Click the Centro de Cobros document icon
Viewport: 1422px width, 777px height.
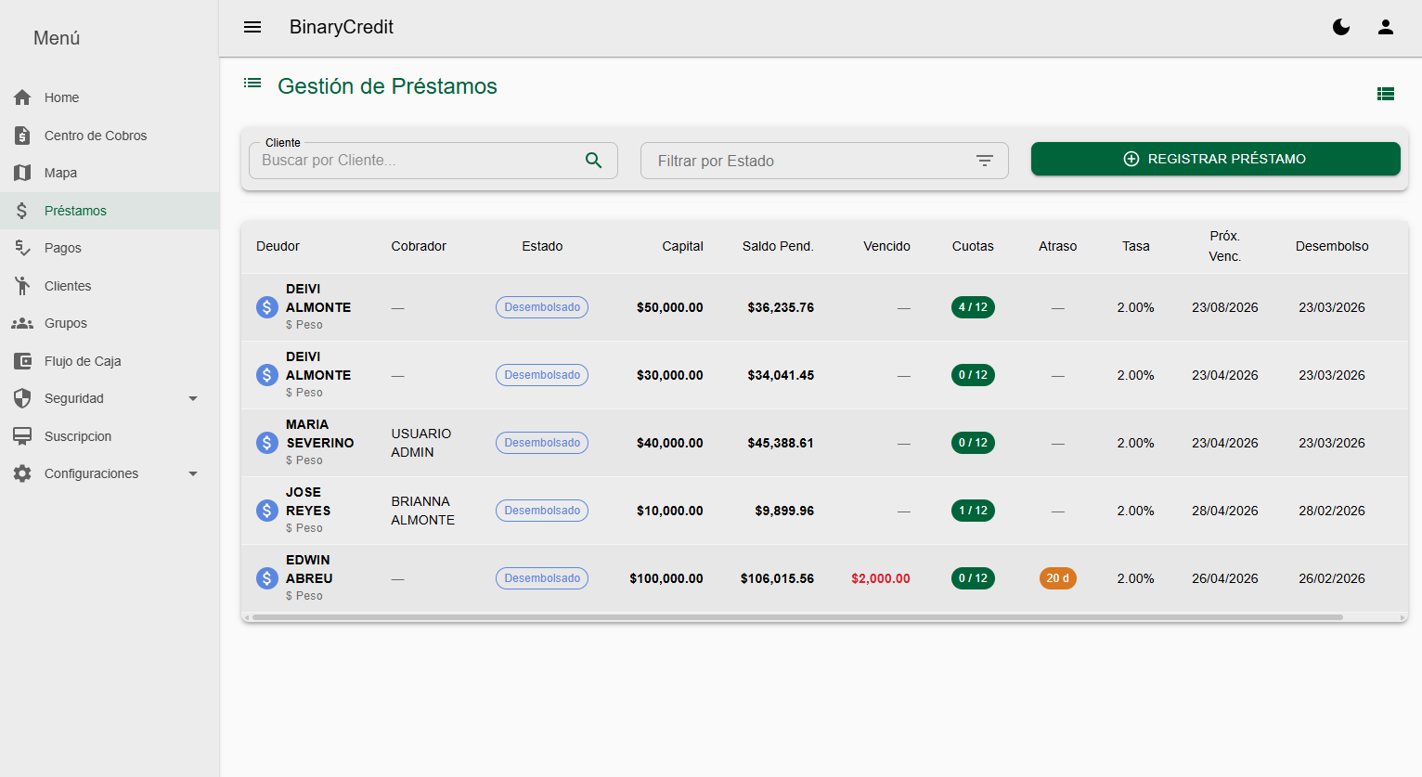tap(22, 136)
